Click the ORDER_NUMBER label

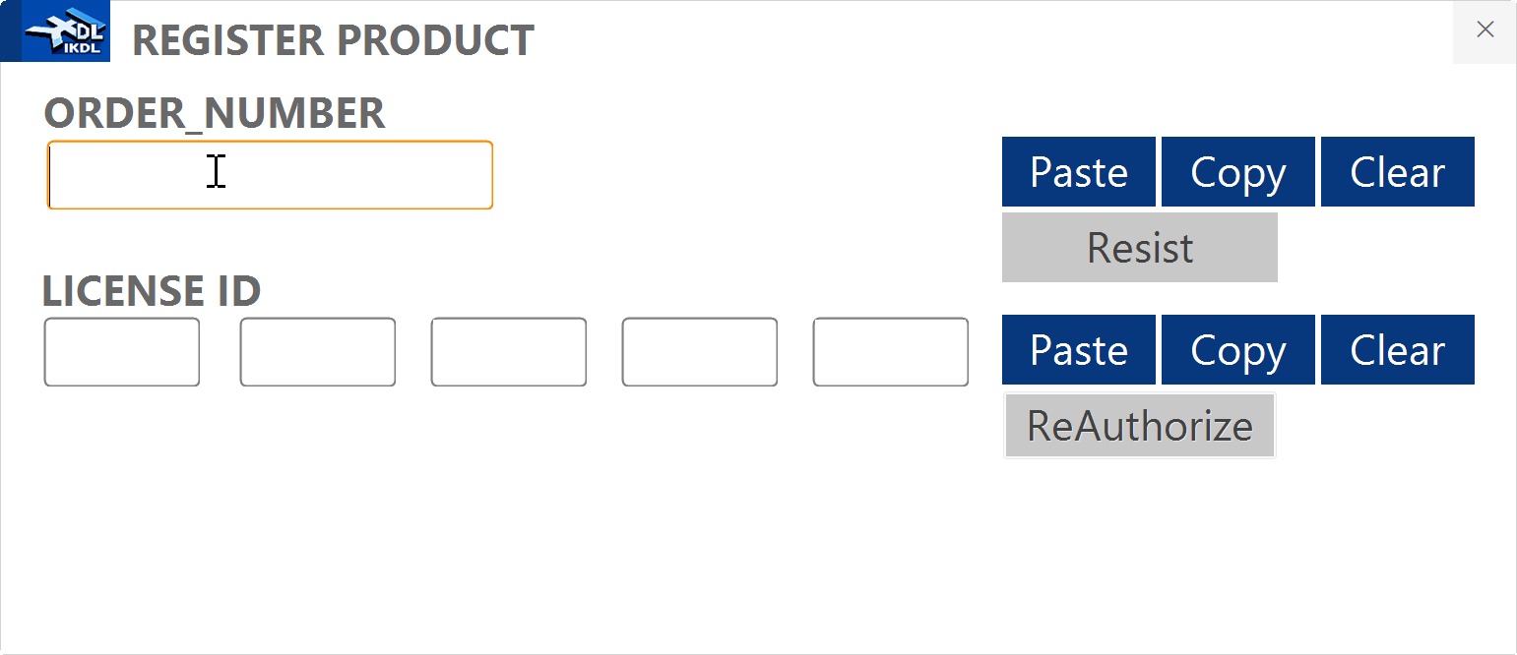[x=215, y=114]
